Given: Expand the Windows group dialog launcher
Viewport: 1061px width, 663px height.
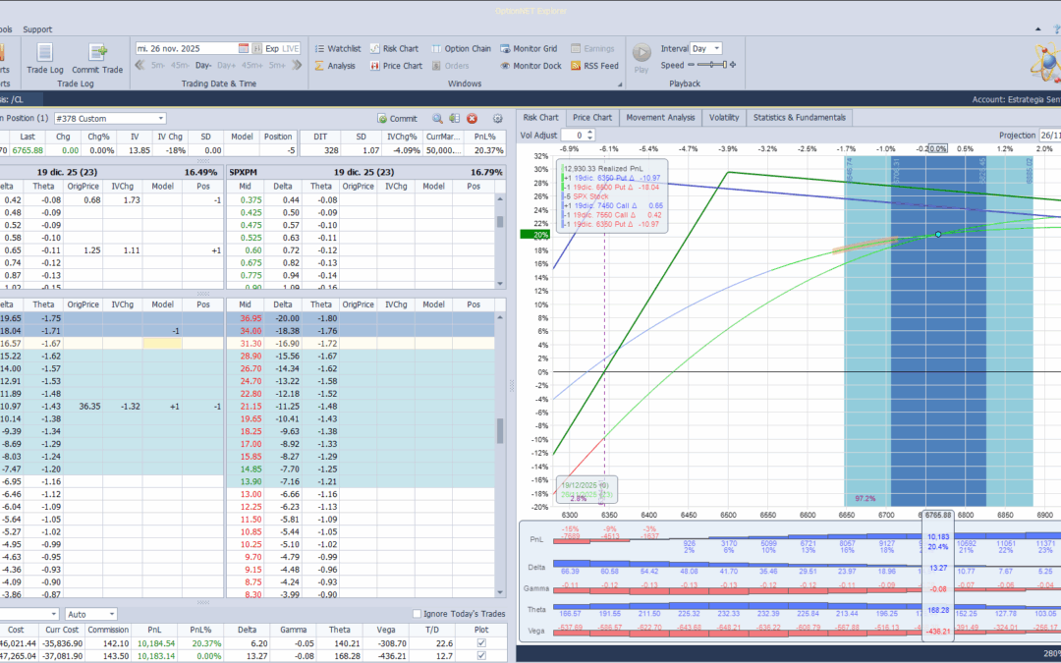Looking at the screenshot, I should [x=620, y=84].
